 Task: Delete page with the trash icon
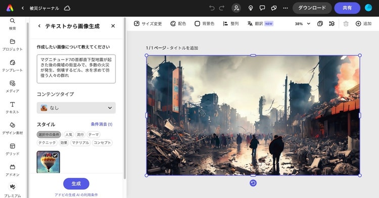[346, 24]
